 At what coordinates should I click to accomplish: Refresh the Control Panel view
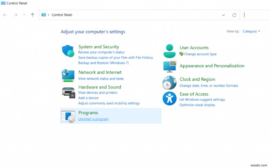234,15
